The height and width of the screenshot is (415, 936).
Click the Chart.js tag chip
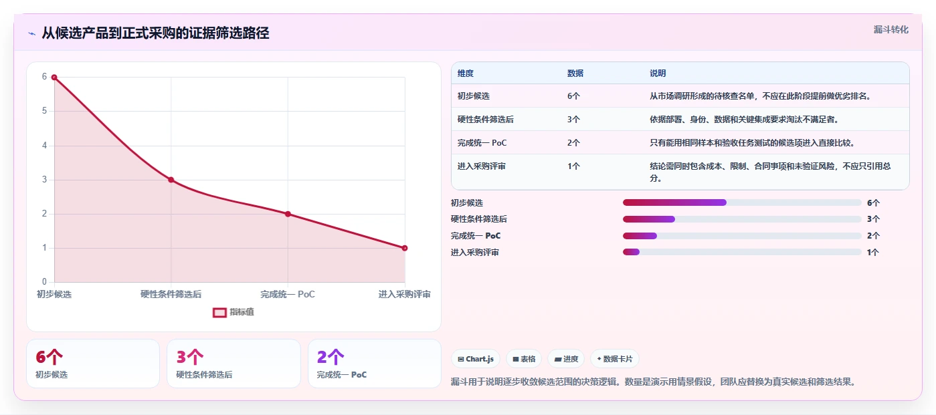[x=476, y=359]
